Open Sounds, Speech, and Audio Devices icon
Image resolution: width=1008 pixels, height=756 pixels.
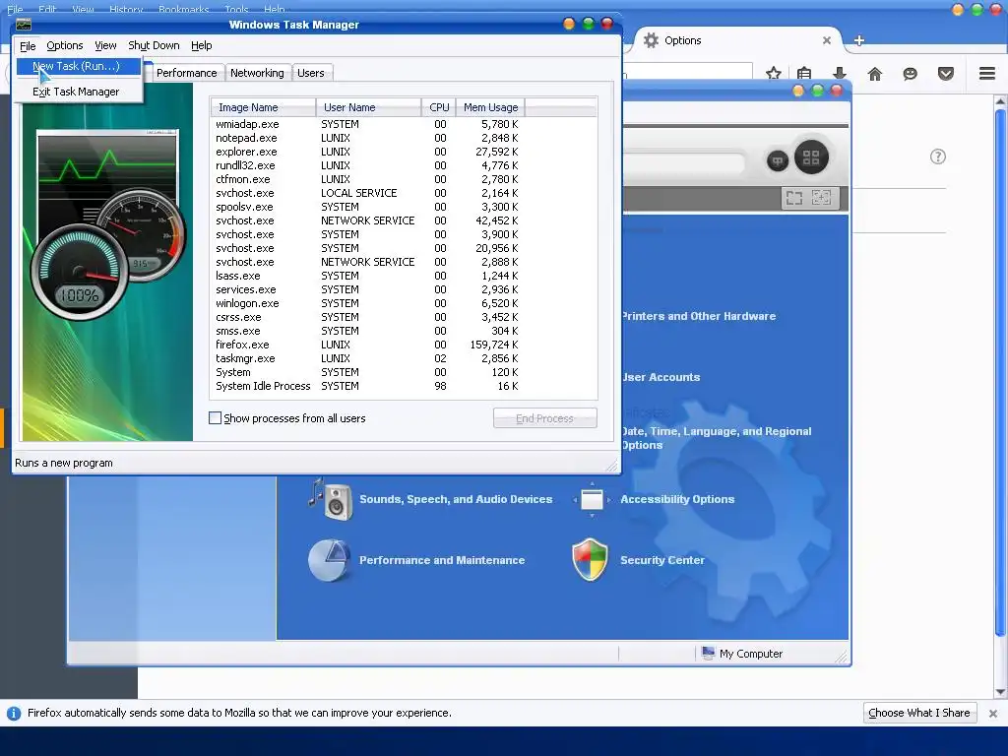pos(331,499)
